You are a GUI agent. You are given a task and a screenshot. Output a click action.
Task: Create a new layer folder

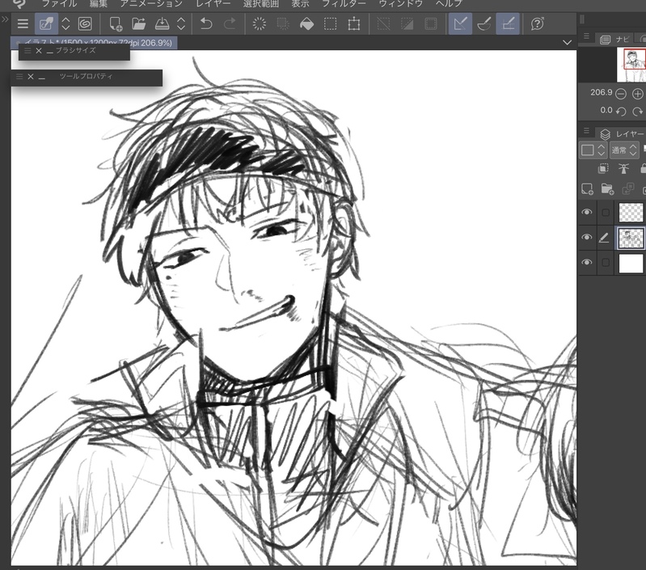(607, 189)
